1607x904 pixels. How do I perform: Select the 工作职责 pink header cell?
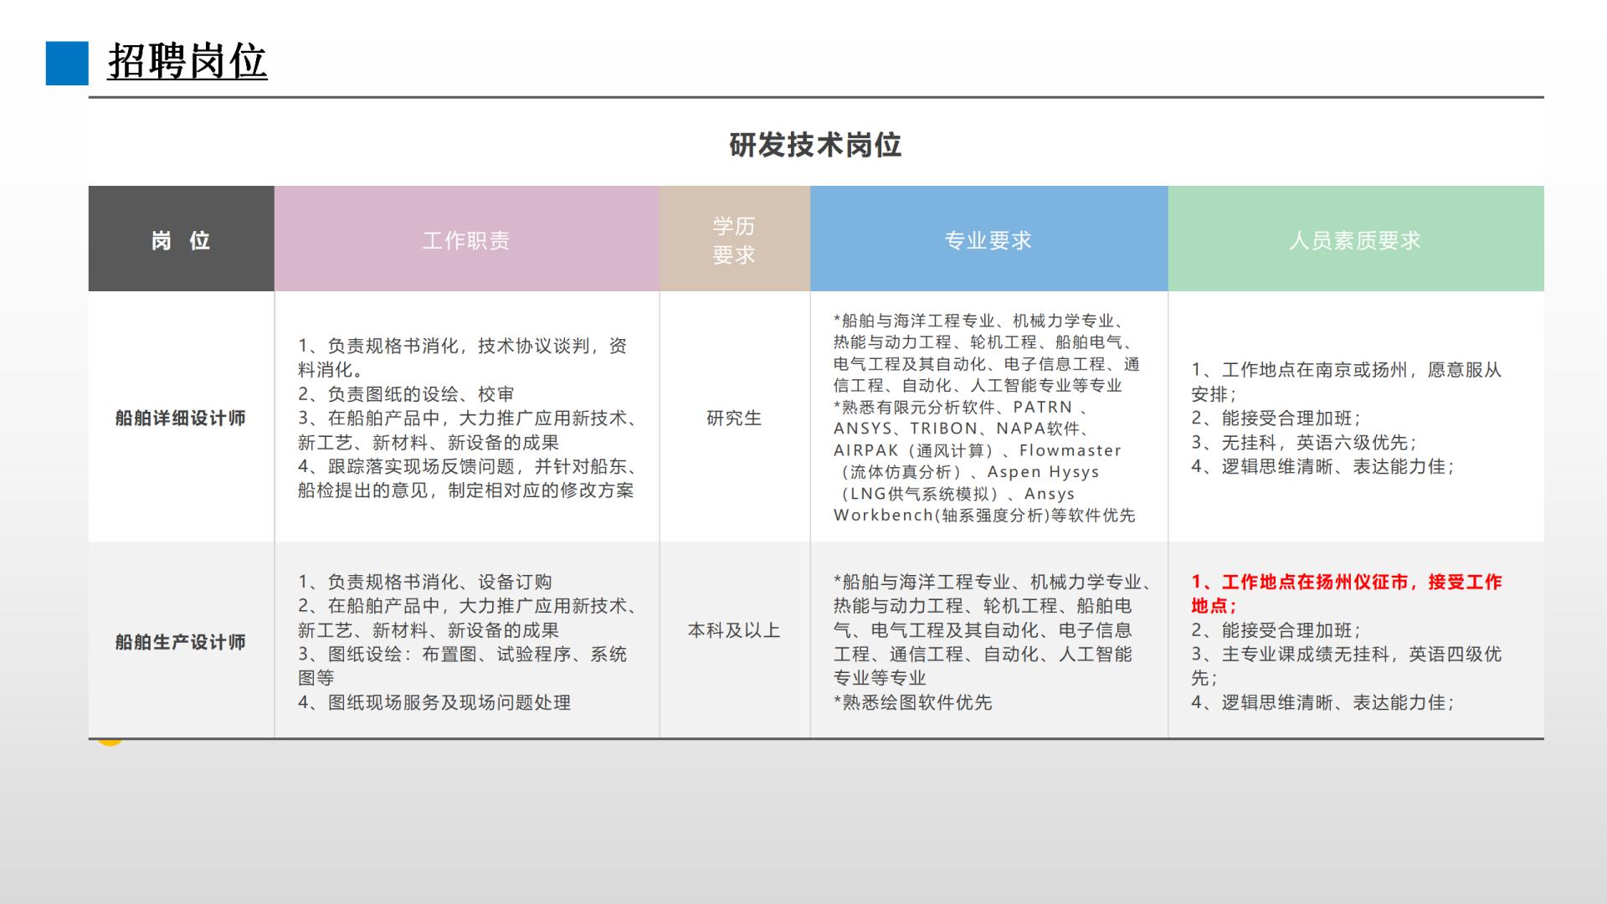click(466, 239)
